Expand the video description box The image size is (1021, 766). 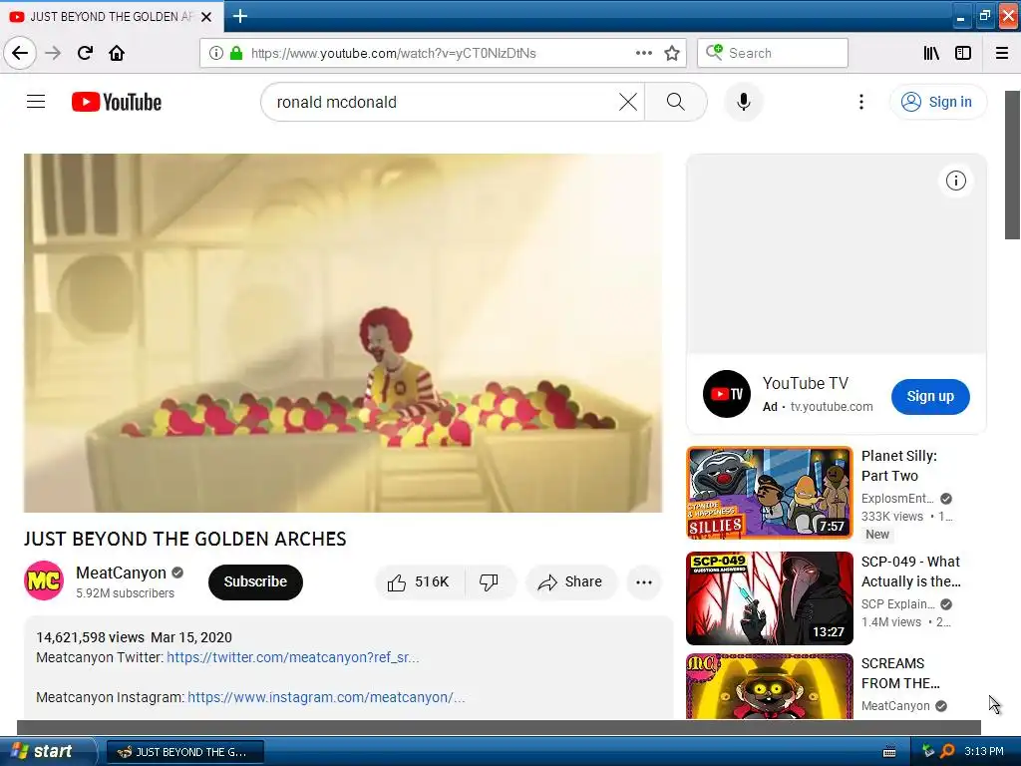[348, 667]
